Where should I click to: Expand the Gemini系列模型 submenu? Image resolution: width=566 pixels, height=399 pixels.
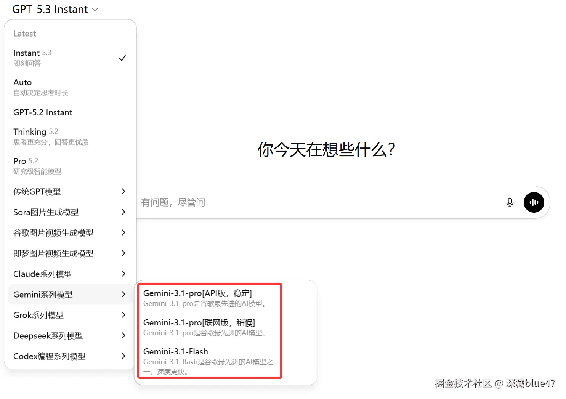[70, 294]
